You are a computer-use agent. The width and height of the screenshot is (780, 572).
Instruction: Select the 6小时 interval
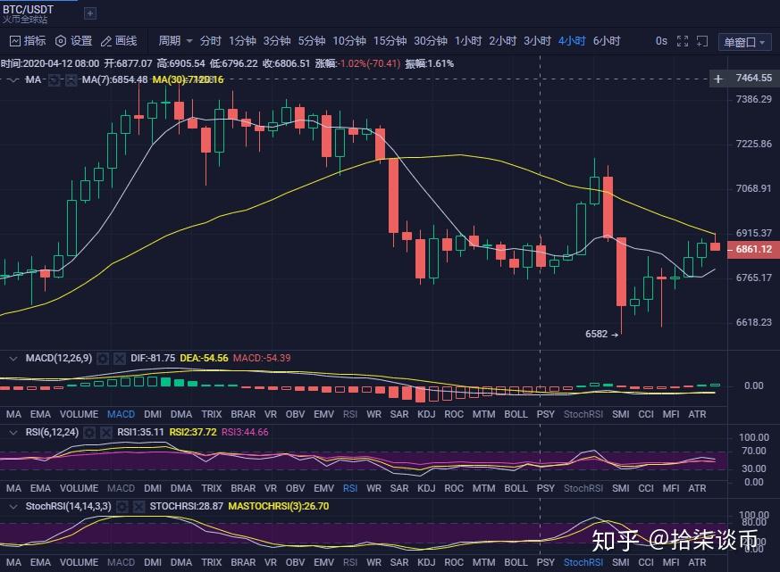[607, 41]
